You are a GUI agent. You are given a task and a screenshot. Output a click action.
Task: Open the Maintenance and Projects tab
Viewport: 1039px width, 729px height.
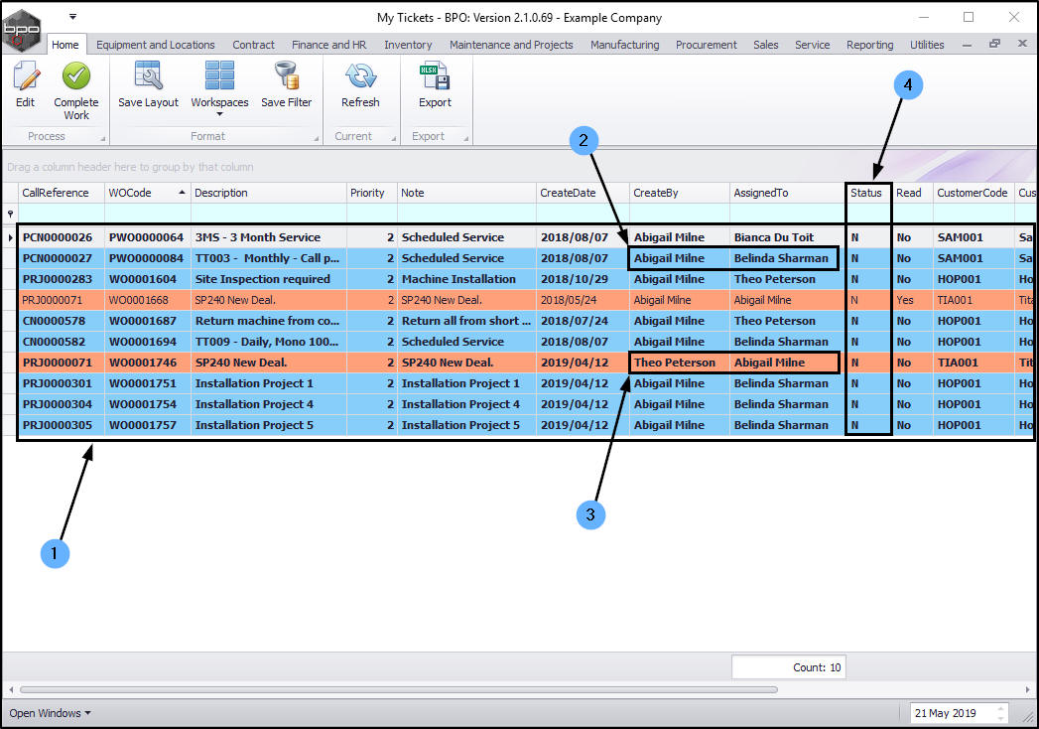(511, 45)
